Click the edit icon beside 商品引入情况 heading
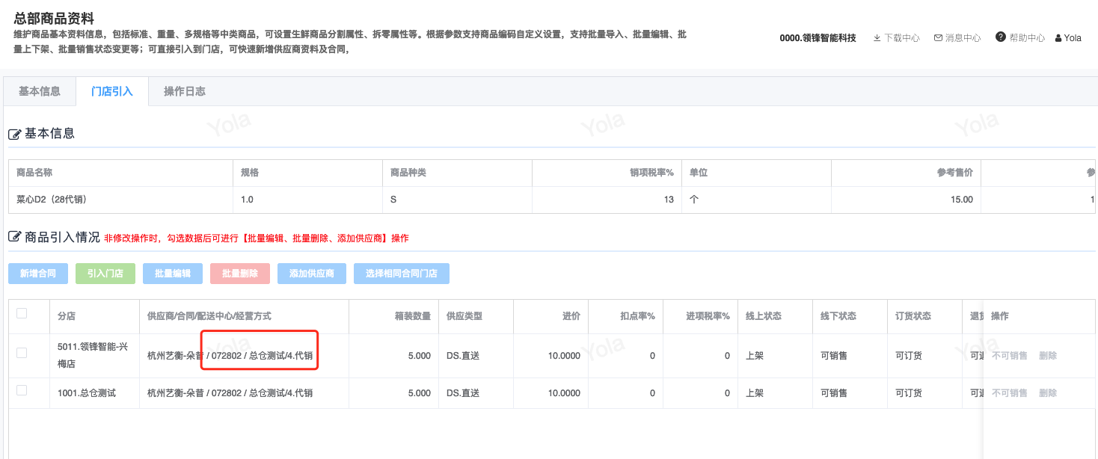The height and width of the screenshot is (459, 1098). pyautogui.click(x=14, y=238)
